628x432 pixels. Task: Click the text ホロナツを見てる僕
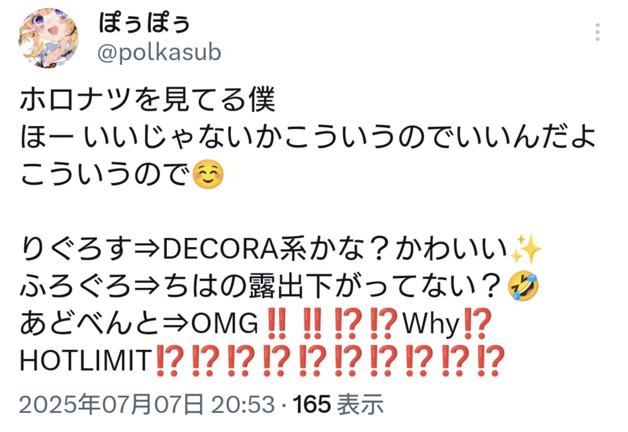147,99
